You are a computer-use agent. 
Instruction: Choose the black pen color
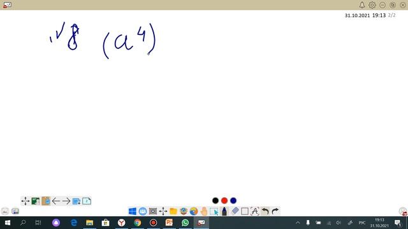tap(215, 200)
